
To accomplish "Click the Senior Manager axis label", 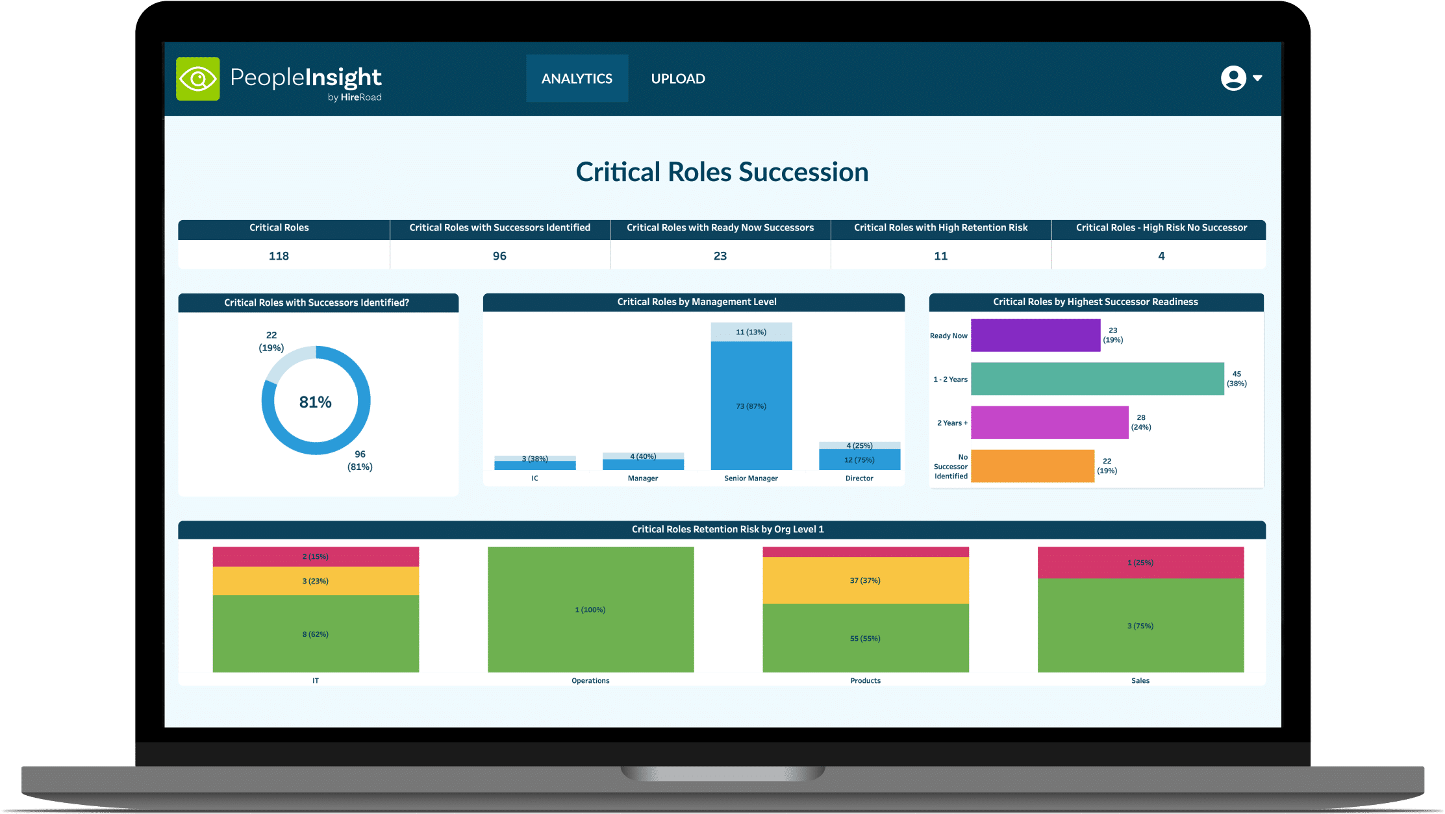I will tap(751, 478).
